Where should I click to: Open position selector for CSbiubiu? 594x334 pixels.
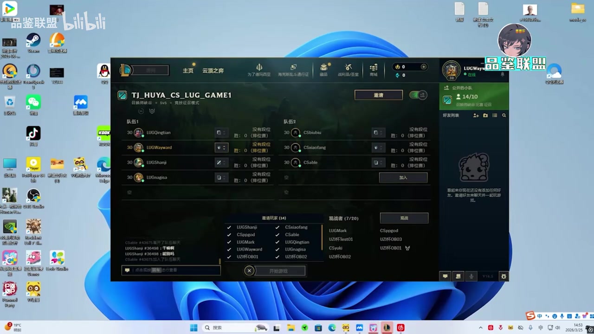pos(378,133)
